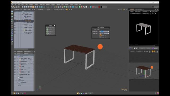The width and height of the screenshot is (170, 96).
Task: Close the User Channels panel
Action: tap(108, 27)
